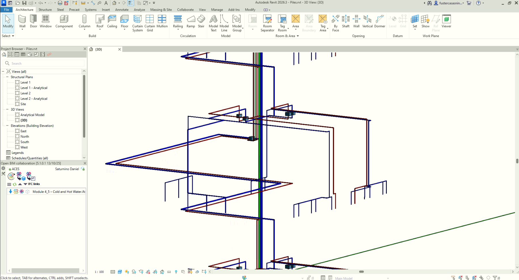Open Level 1 structural plan
This screenshot has height=280, width=519.
25,82
